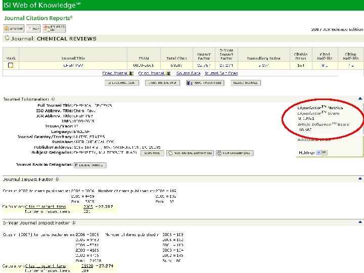This screenshot has width=364, height=273.
Task: Click the Article Influence Score label
Action: click(324, 124)
